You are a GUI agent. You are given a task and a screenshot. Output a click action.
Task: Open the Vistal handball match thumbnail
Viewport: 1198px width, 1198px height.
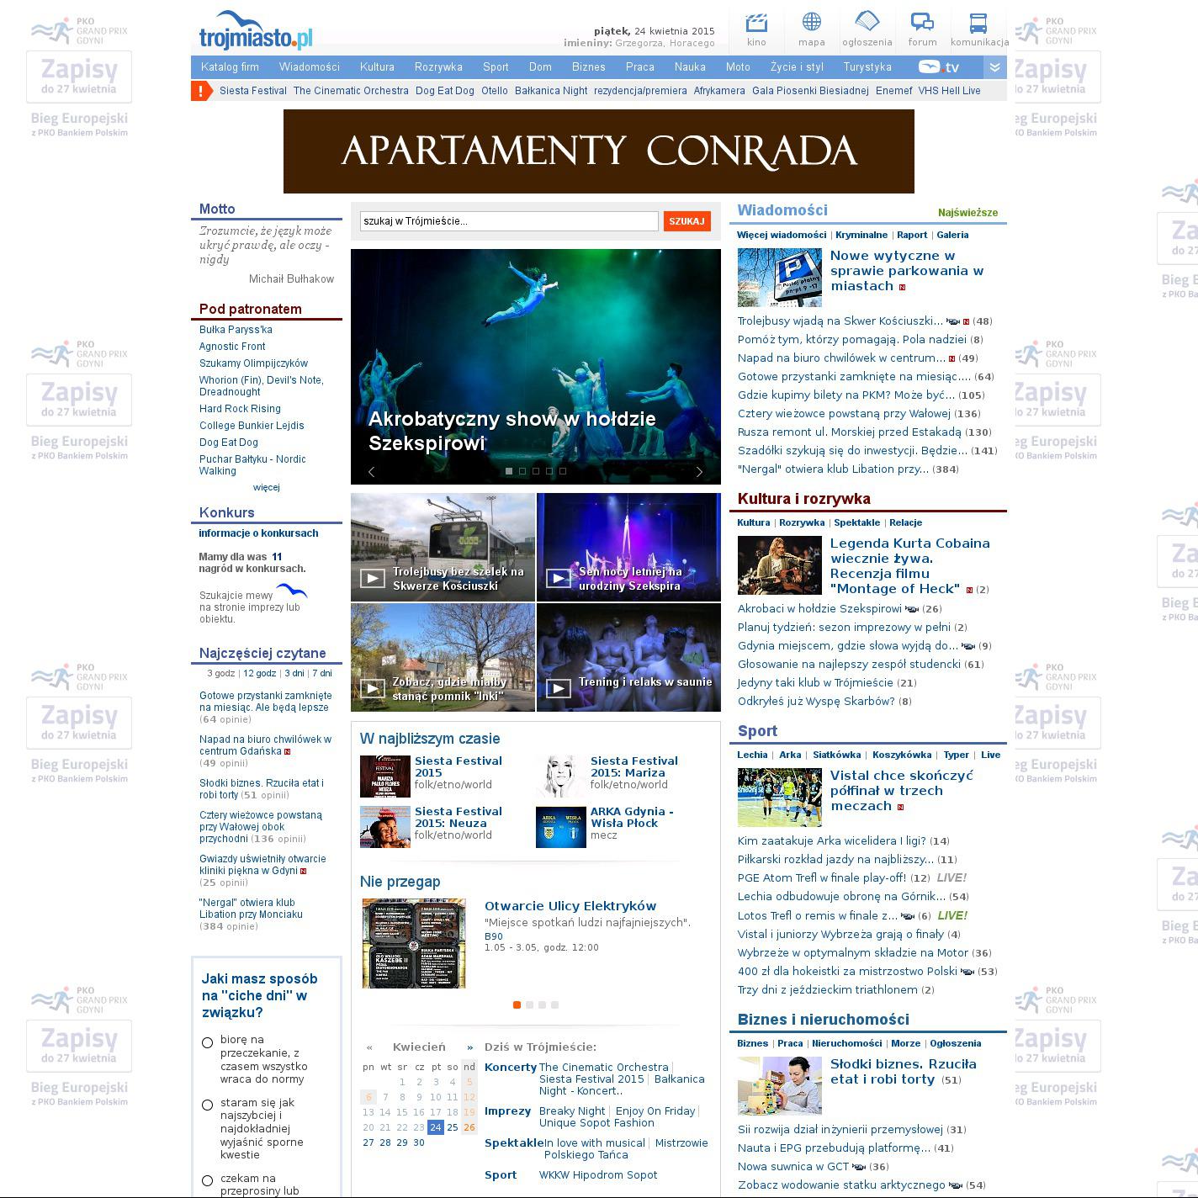(780, 798)
